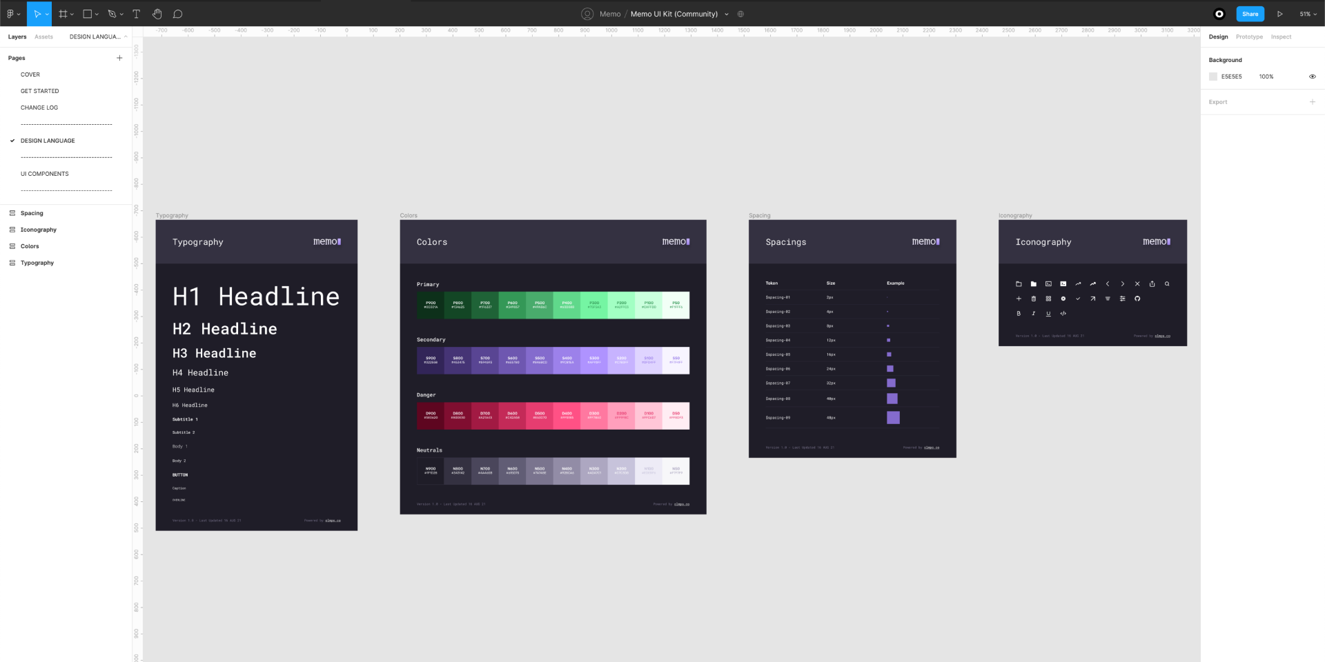The height and width of the screenshot is (662, 1325).
Task: Expand the filename dropdown next to Memo UI Kit
Action: coord(726,14)
